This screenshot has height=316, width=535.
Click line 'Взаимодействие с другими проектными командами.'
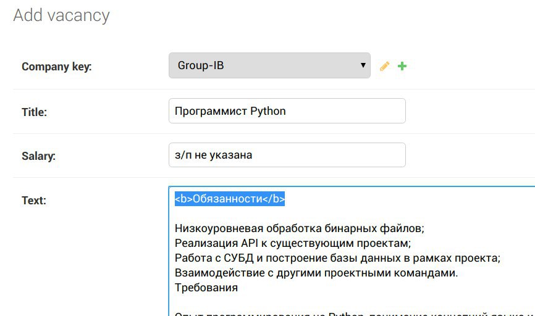click(316, 273)
